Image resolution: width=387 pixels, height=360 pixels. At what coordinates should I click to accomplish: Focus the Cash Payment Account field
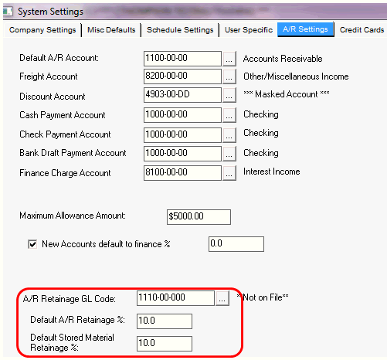[182, 115]
